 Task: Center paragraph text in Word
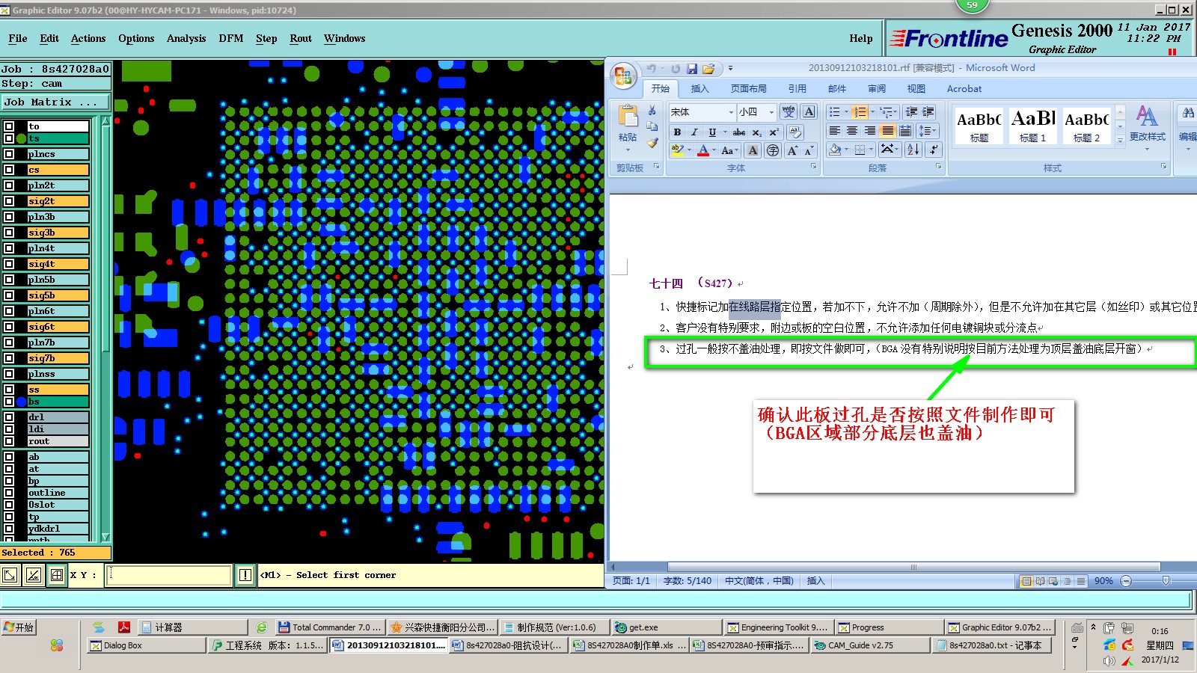[852, 131]
